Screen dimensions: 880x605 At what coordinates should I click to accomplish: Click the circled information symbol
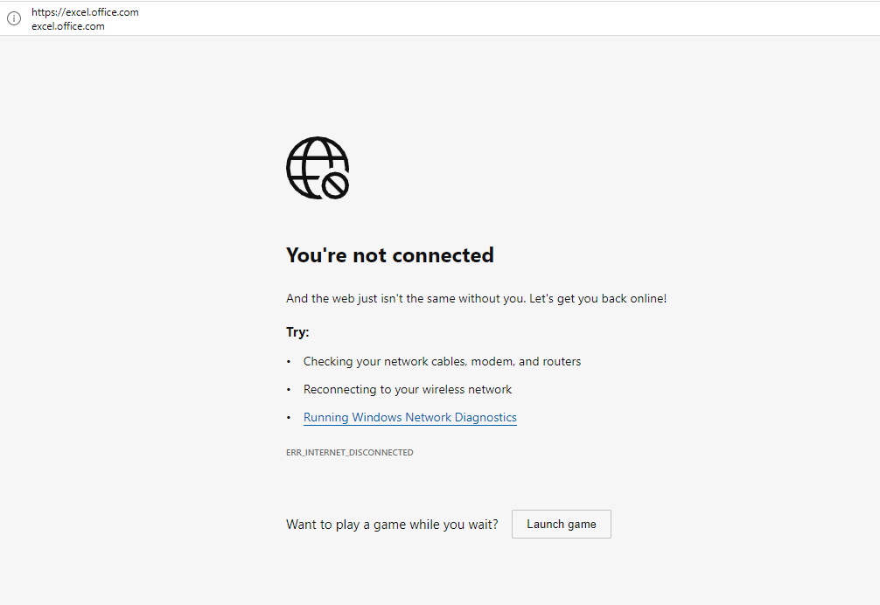click(13, 17)
